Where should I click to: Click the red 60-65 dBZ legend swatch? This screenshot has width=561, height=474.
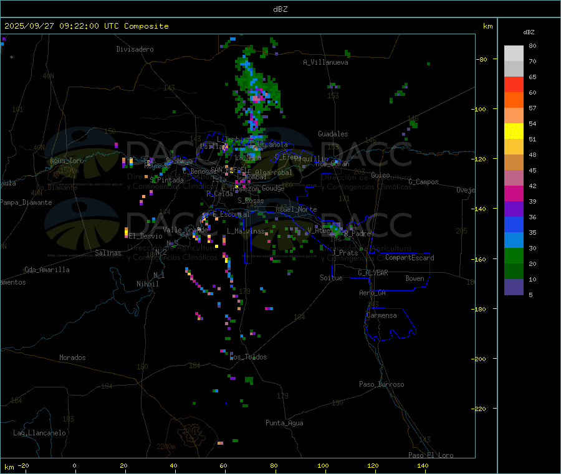[514, 85]
